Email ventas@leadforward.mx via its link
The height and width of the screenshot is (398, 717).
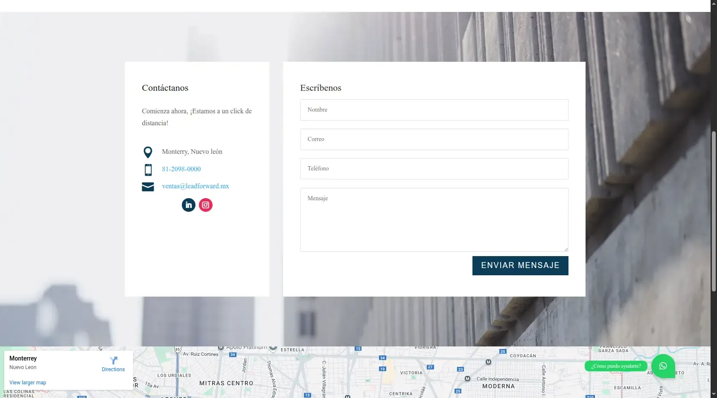point(195,186)
